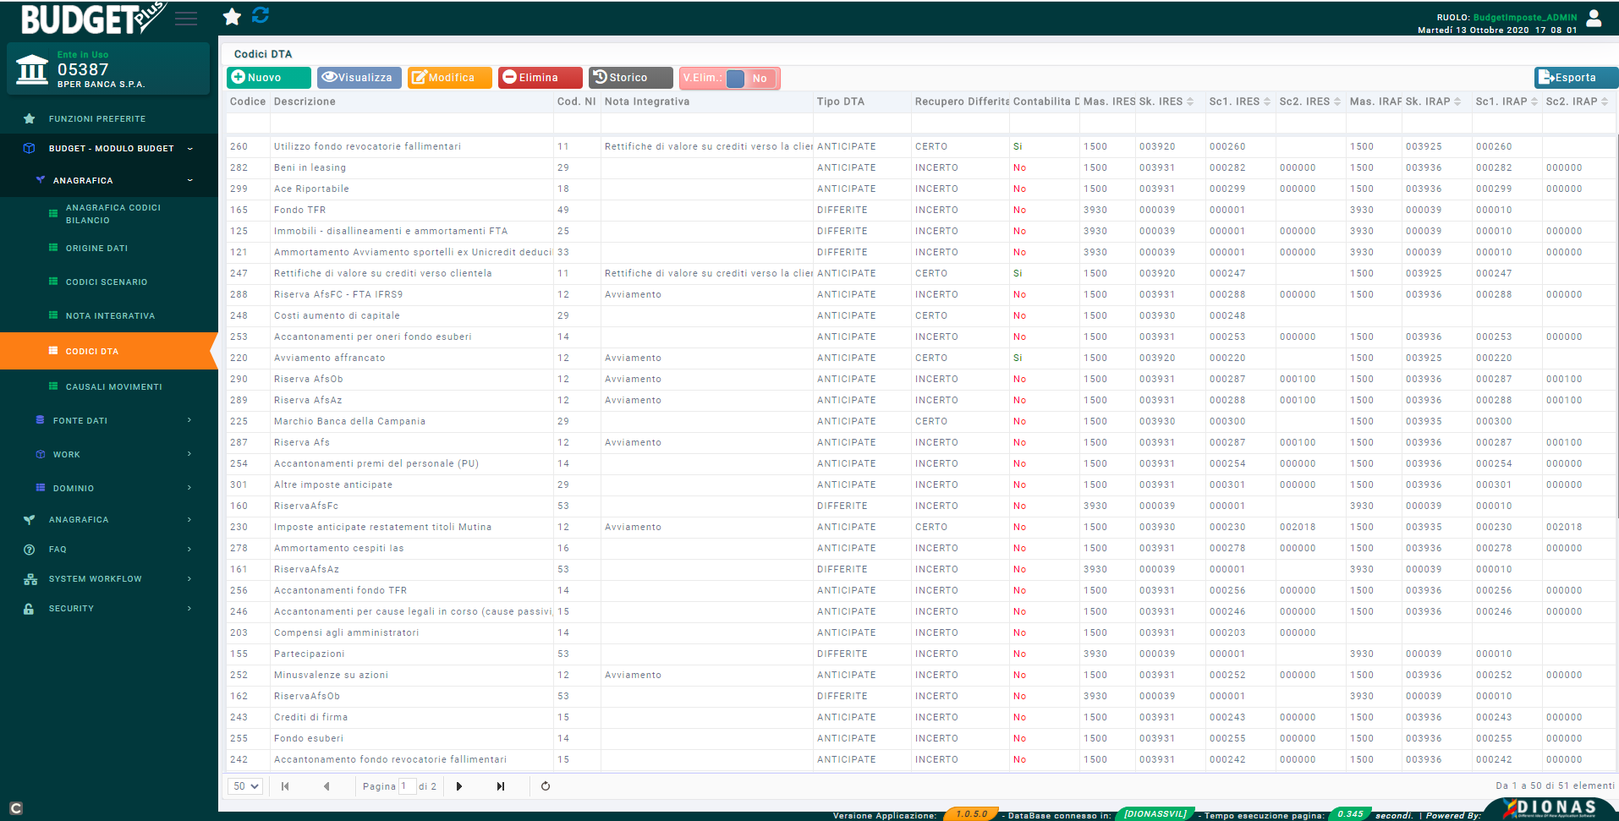This screenshot has height=821, width=1619.
Task: Sort by Sk. IRAP column arrows
Action: (1457, 101)
